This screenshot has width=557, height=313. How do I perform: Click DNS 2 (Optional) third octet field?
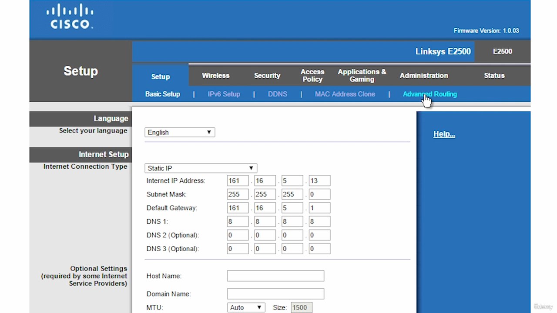pyautogui.click(x=292, y=235)
